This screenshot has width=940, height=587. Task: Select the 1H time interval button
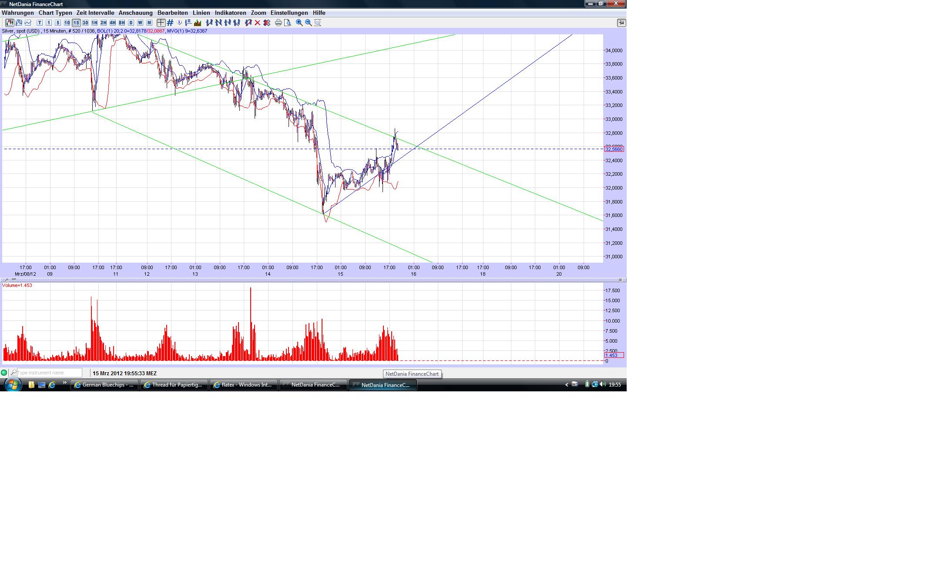pyautogui.click(x=94, y=23)
